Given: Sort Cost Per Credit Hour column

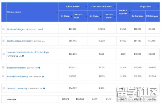Looking at the screenshot, I should (115, 7).
